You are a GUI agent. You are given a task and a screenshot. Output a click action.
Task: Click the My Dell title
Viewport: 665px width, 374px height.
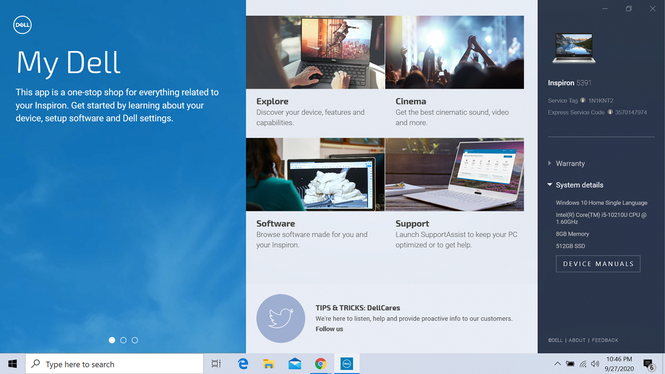pos(69,62)
